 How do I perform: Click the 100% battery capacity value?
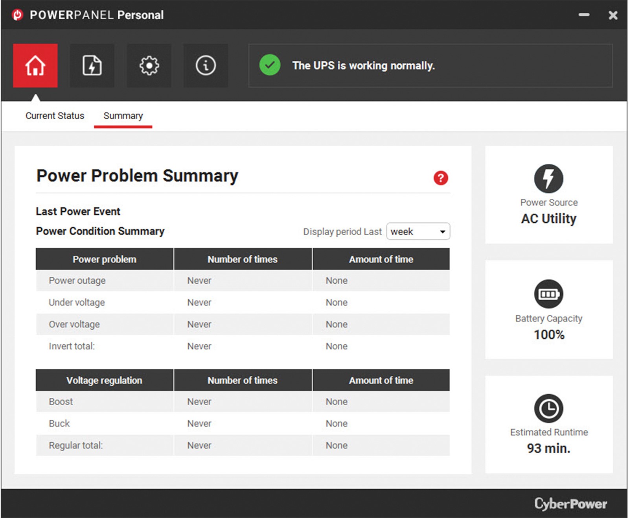point(549,334)
